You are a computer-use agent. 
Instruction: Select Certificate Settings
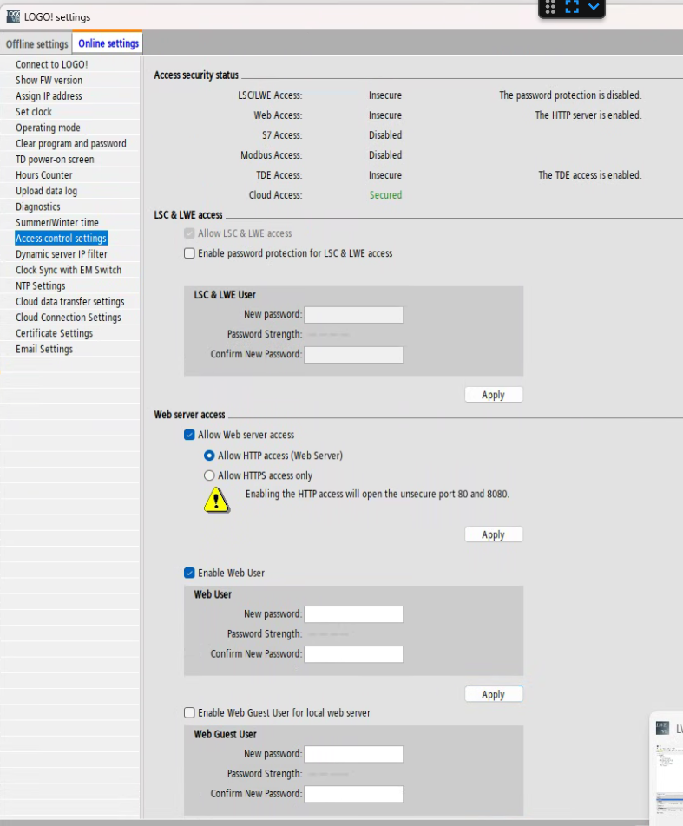point(55,333)
